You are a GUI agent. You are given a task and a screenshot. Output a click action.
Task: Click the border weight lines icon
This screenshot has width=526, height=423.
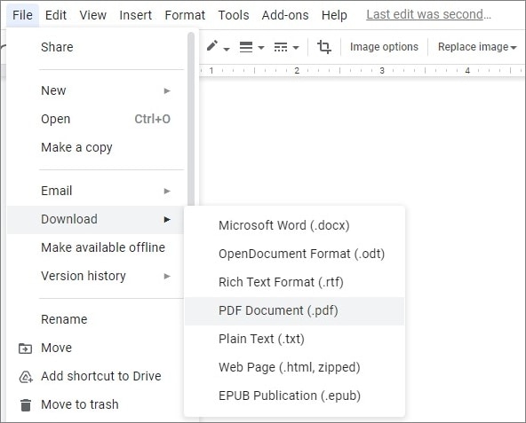click(246, 47)
